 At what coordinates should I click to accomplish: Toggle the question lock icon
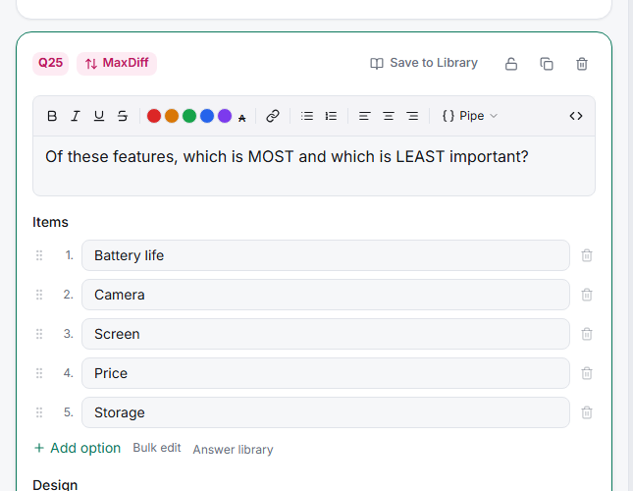(x=511, y=64)
